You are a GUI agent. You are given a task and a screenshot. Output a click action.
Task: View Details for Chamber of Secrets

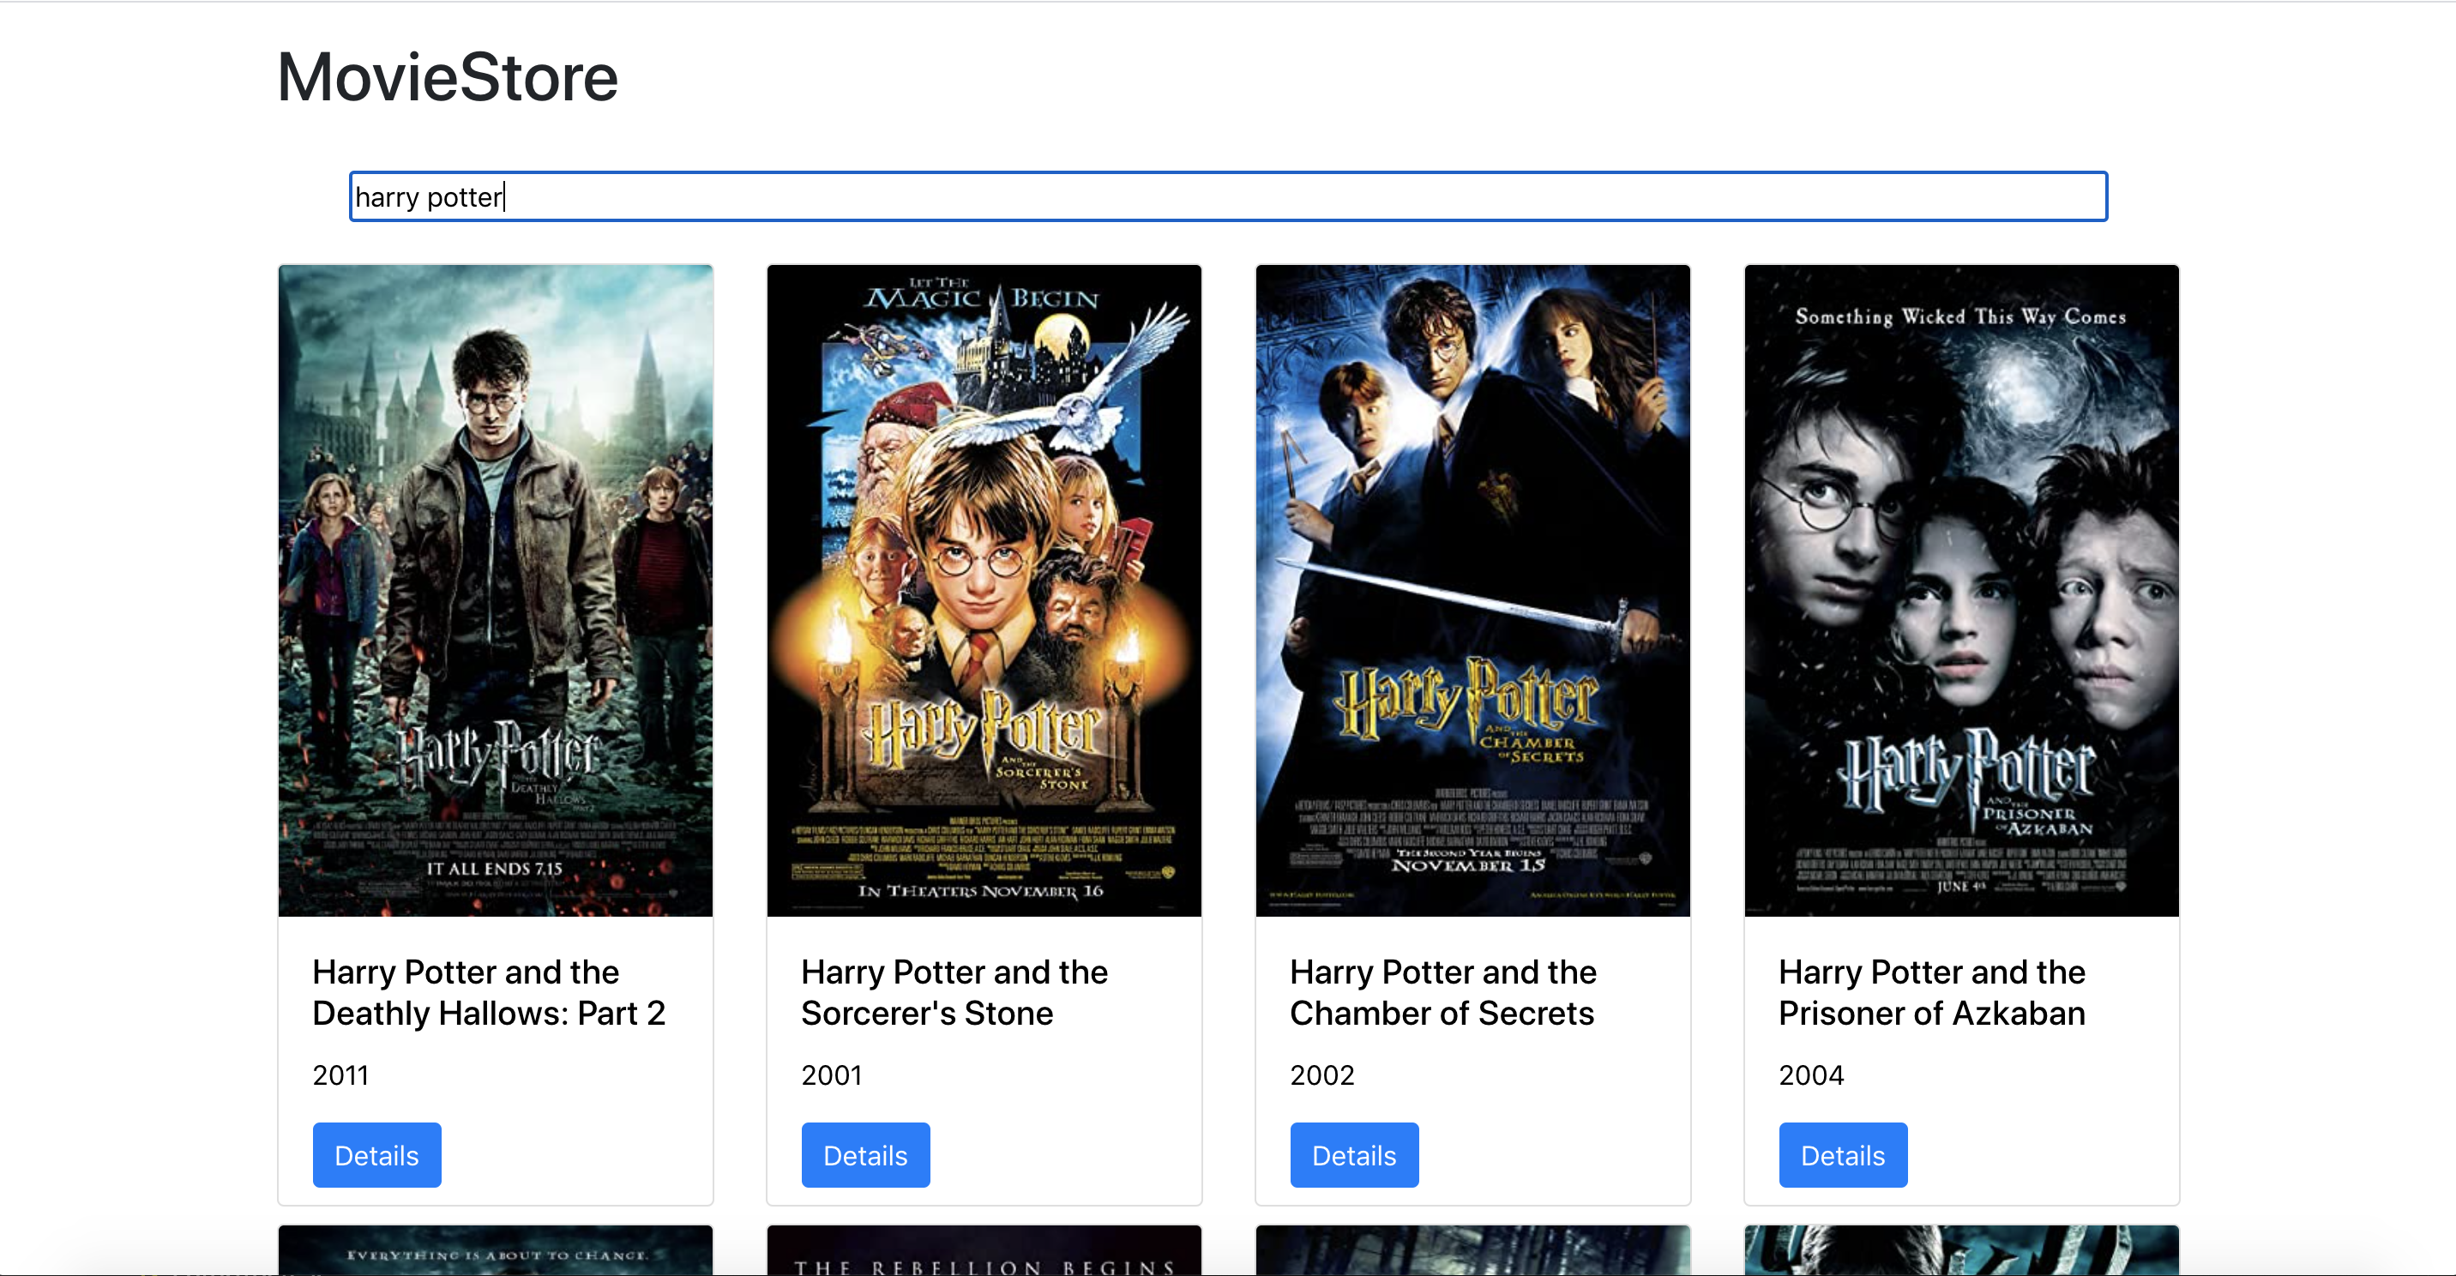click(x=1354, y=1155)
